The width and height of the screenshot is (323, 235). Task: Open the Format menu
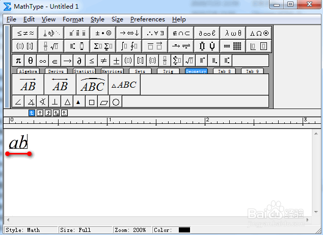(73, 19)
